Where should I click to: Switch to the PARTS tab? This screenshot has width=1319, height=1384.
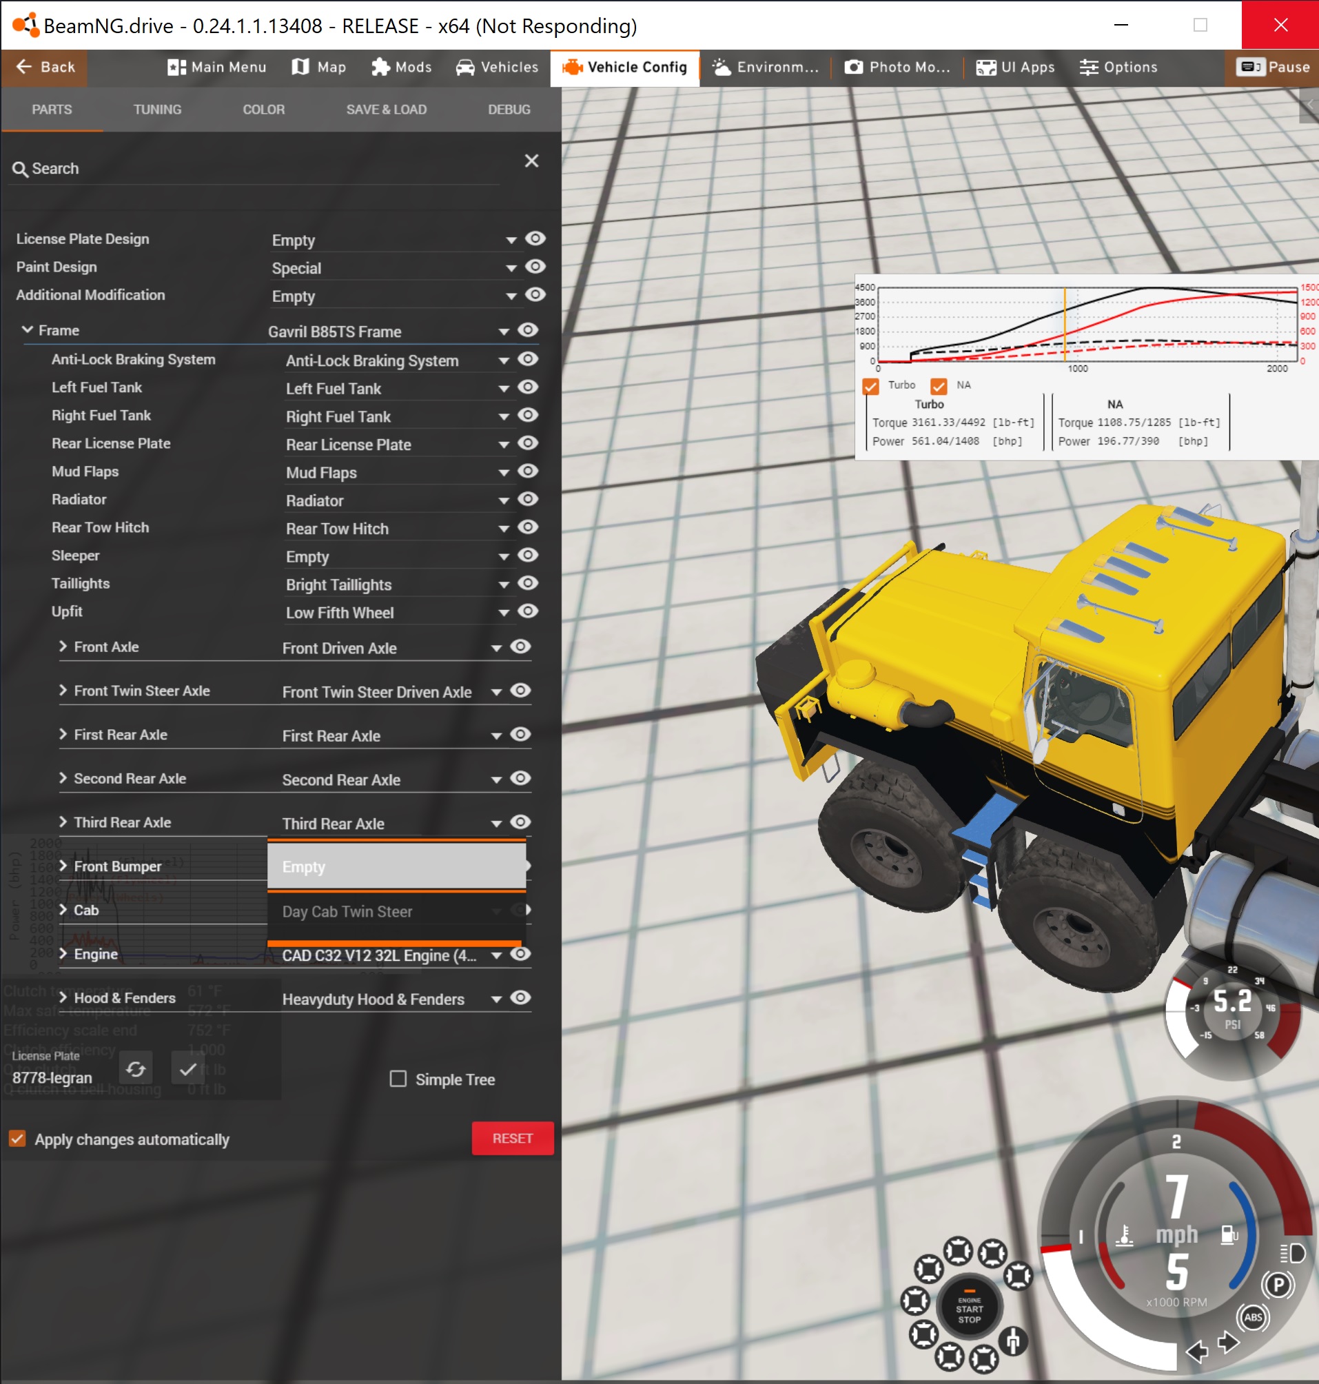coord(52,110)
